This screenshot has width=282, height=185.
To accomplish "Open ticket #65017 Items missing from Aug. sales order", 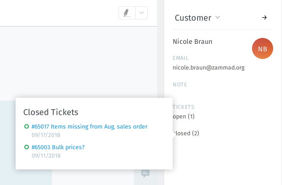I will tap(89, 126).
